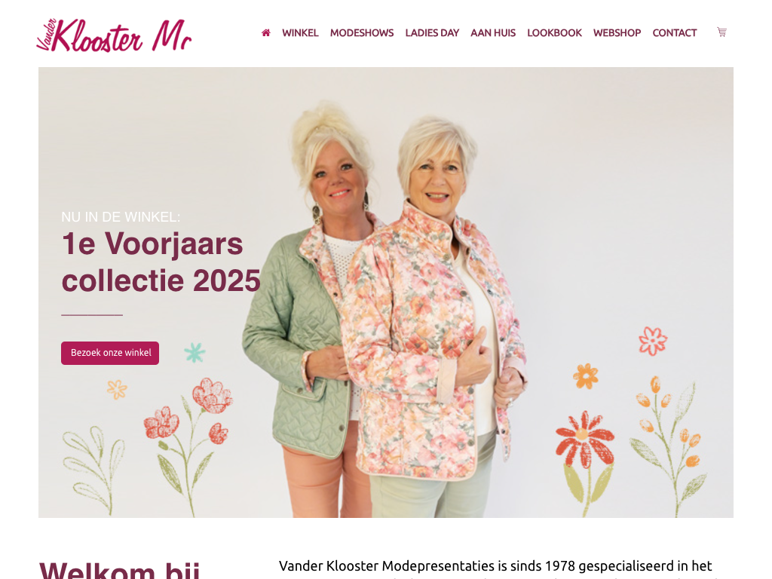This screenshot has height=579, width=772.
Task: Open the Winkel menu item
Action: [x=300, y=32]
